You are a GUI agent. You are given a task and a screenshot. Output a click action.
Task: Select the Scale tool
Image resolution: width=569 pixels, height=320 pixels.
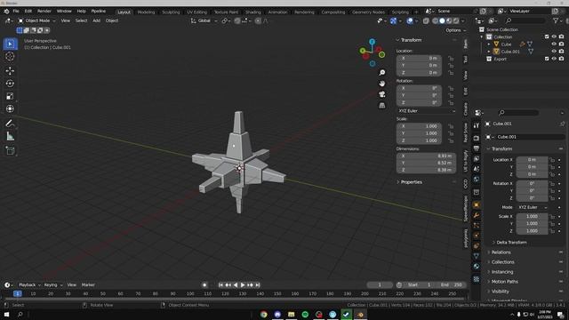point(10,96)
